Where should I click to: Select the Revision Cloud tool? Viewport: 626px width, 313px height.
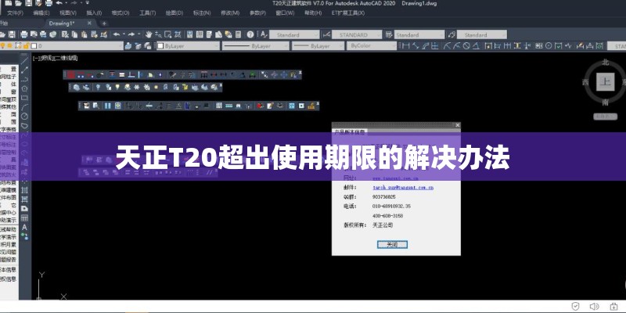click(x=24, y=125)
